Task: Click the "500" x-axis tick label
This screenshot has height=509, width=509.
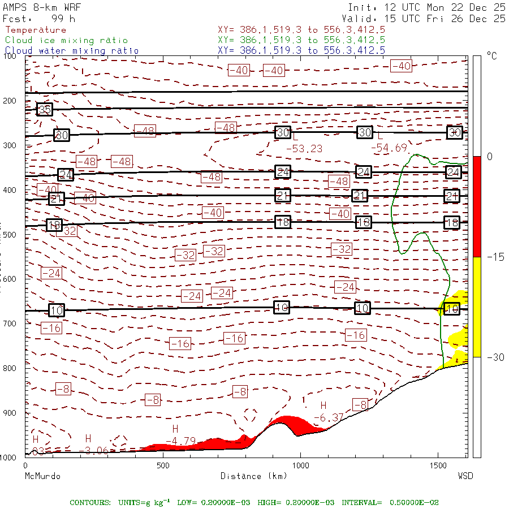Action: point(163,465)
